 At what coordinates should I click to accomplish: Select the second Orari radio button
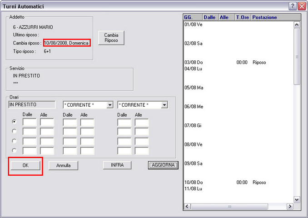14,131
